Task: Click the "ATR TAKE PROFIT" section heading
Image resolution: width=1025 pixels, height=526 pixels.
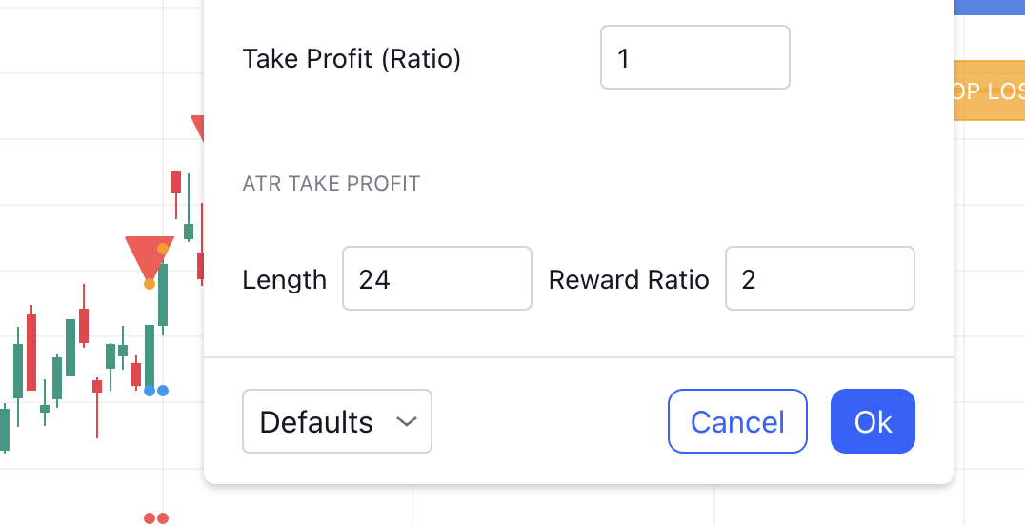Action: 331,184
